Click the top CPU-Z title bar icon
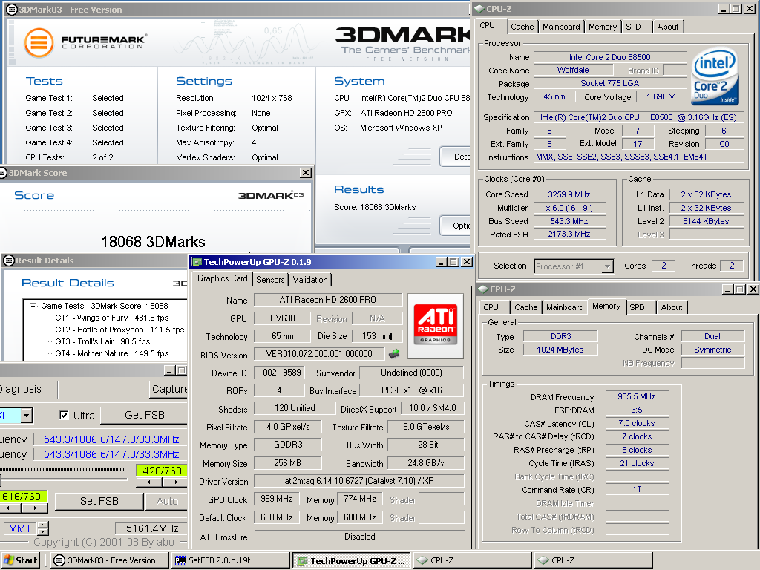The height and width of the screenshot is (570, 760). click(479, 9)
